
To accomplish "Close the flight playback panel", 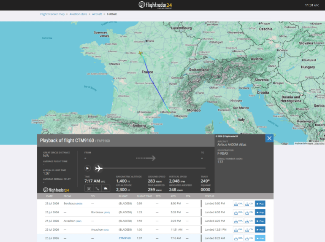I will (x=269, y=138).
